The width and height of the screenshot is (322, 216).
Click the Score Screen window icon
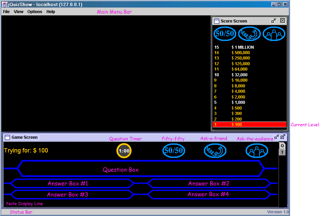(x=217, y=21)
